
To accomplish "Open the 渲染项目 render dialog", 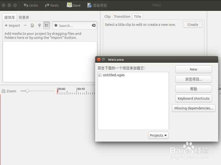I will [x=97, y=5].
